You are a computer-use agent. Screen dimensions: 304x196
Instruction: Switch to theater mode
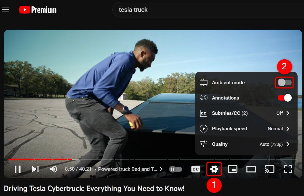tap(251, 169)
